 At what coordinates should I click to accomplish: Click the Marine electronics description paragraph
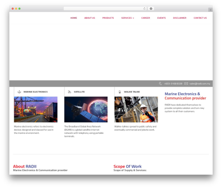(34, 130)
